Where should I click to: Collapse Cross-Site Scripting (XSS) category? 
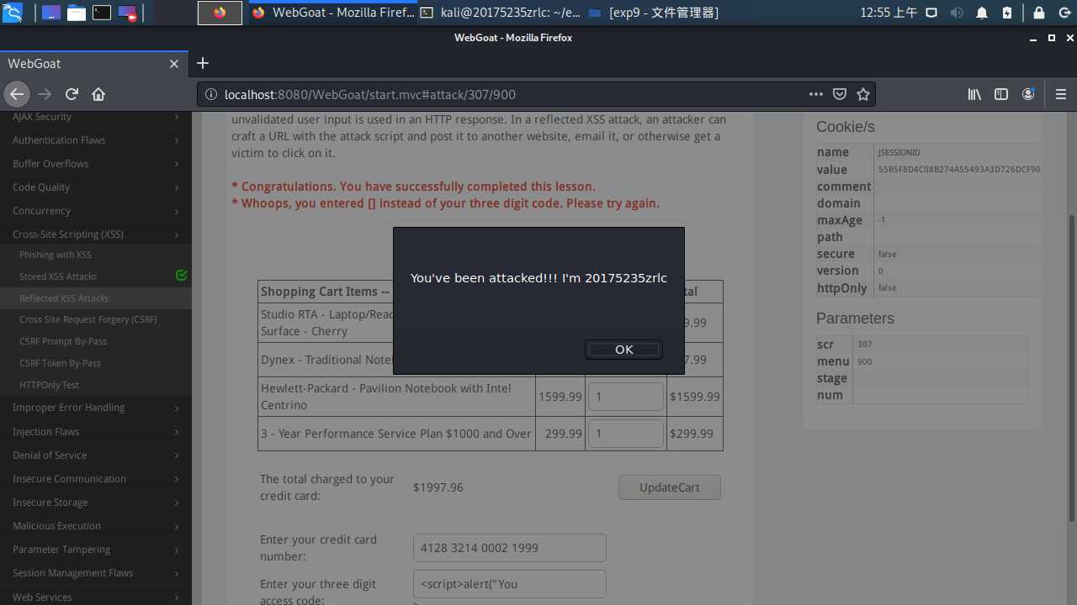point(96,234)
